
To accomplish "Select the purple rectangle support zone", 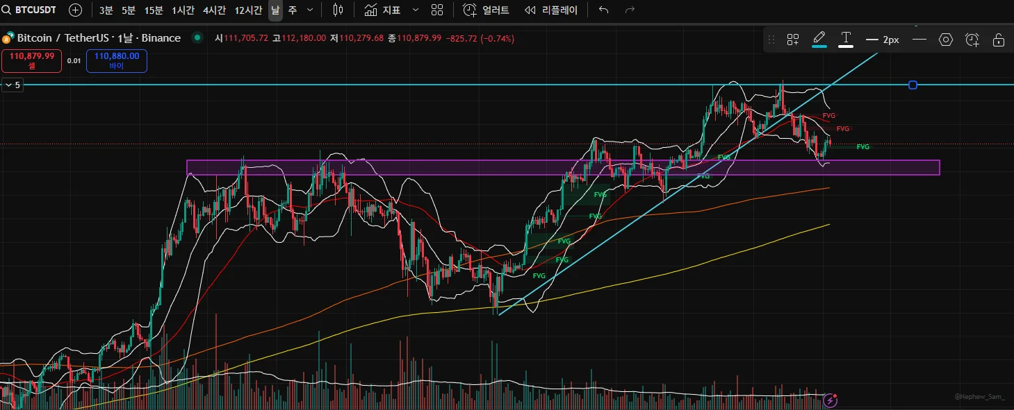I will (x=563, y=168).
